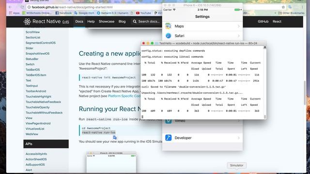The height and width of the screenshot is (174, 310).
Task: Open the Blog tab in navbar
Action: pyautogui.click(x=122, y=21)
